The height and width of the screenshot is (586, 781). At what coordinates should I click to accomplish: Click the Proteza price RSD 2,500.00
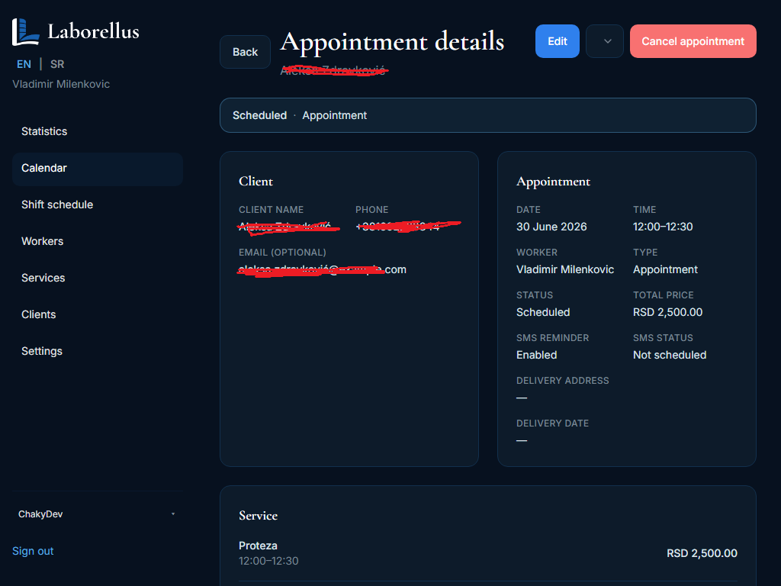coord(702,554)
